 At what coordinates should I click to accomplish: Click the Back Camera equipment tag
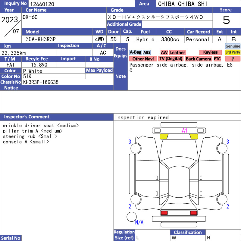tap(198, 59)
